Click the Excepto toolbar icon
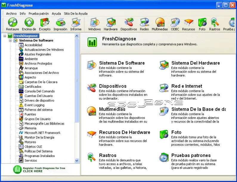The width and height of the screenshot is (237, 182). pos(45,22)
